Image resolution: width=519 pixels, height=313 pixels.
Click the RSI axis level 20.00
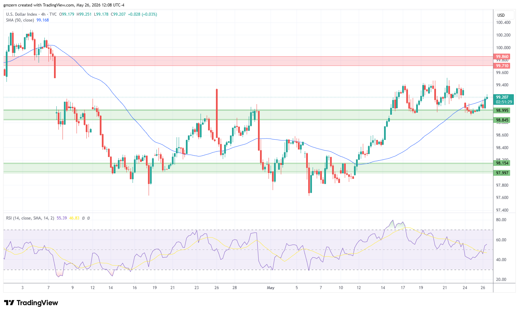(x=501, y=280)
